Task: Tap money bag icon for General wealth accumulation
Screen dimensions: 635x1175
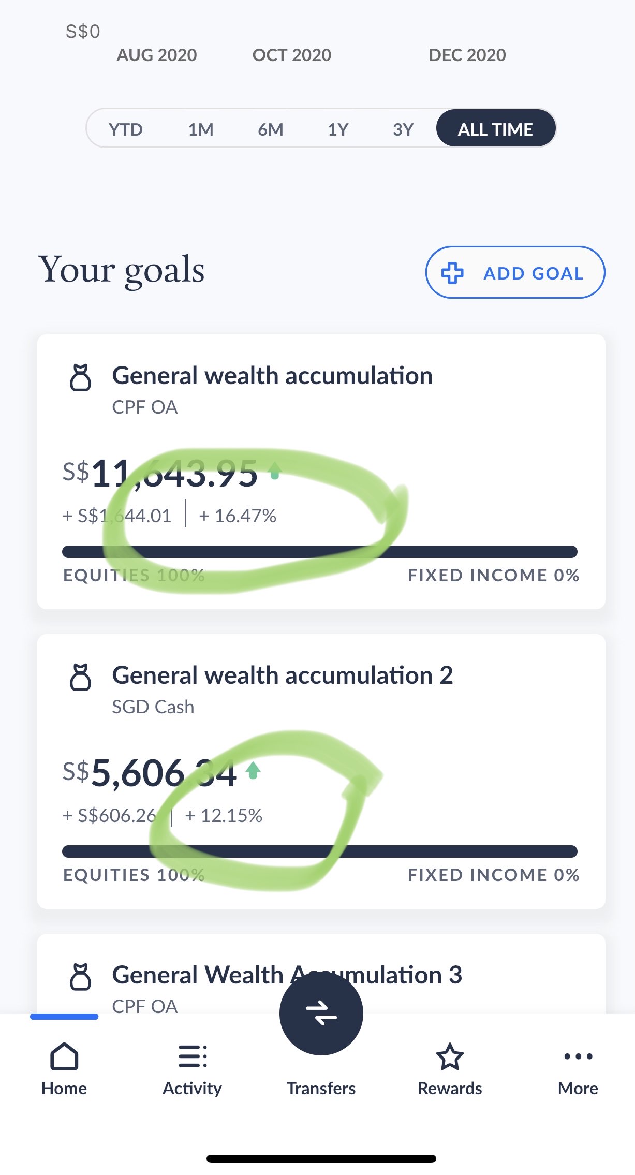Action: click(80, 377)
